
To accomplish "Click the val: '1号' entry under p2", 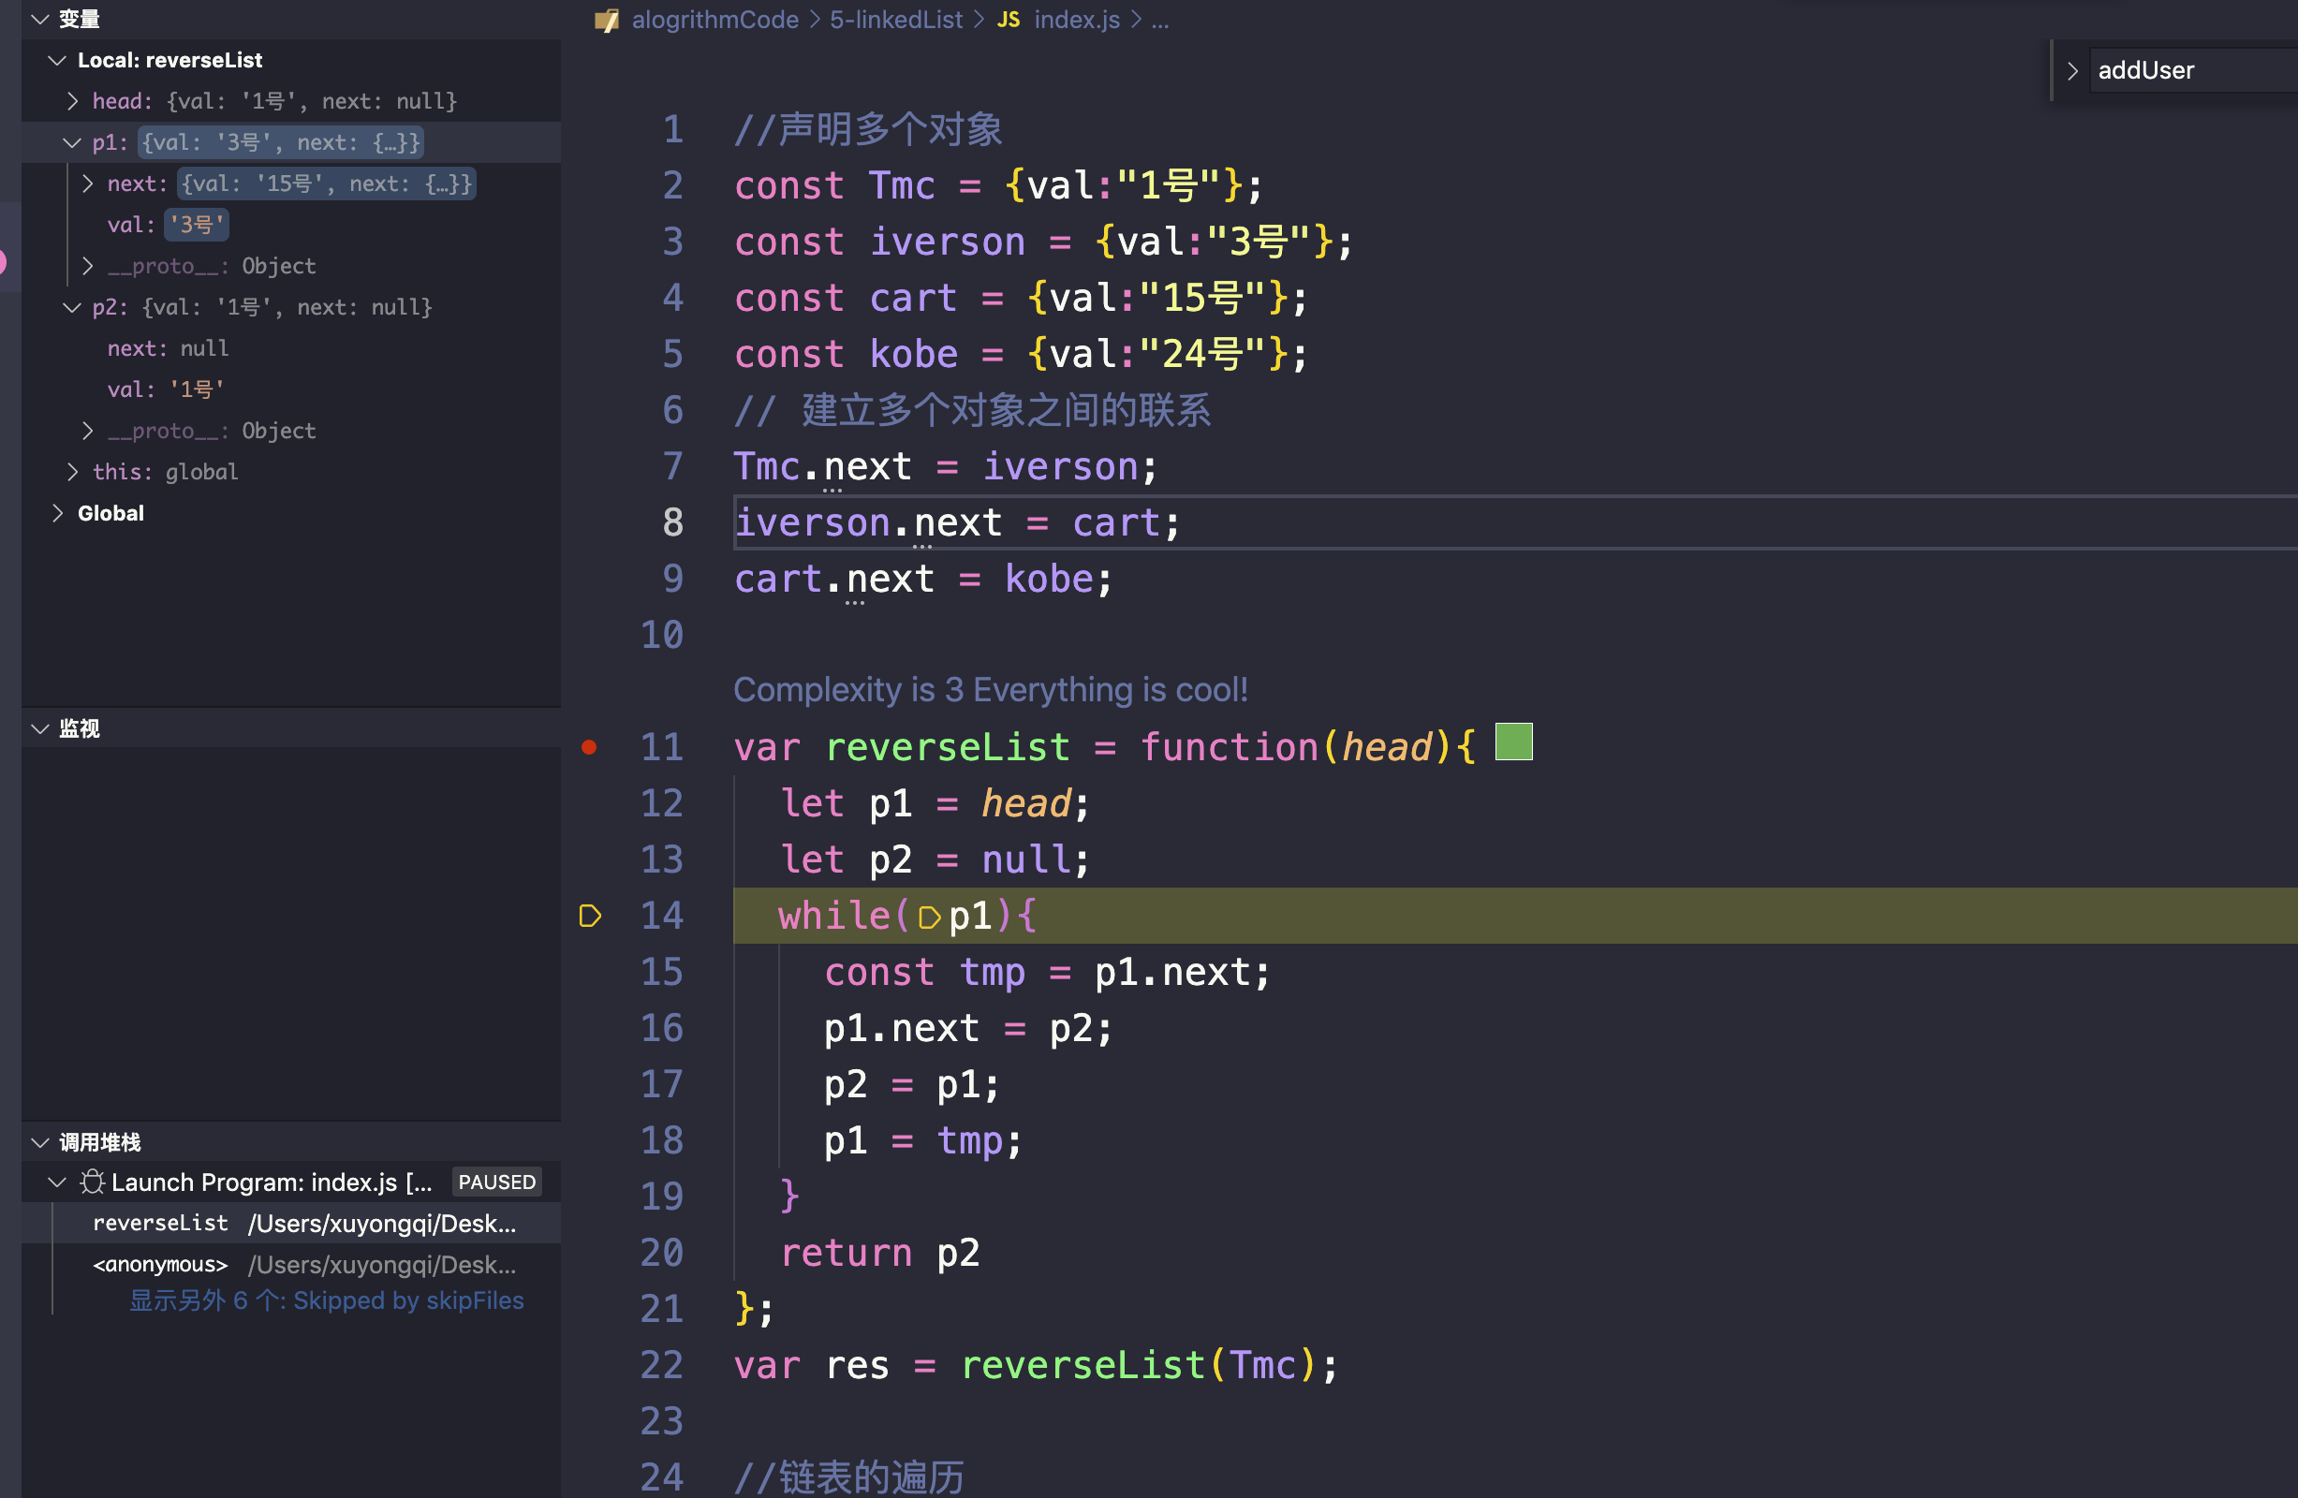I will pyautogui.click(x=165, y=389).
